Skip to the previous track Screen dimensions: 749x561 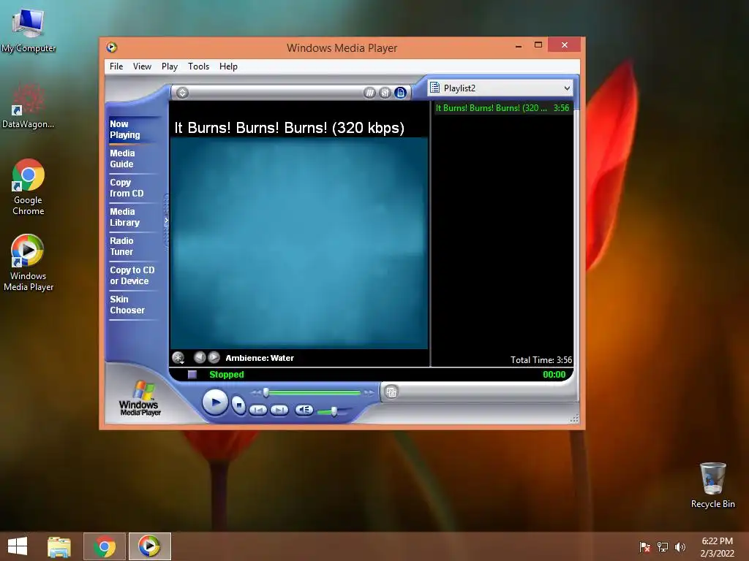pos(258,409)
